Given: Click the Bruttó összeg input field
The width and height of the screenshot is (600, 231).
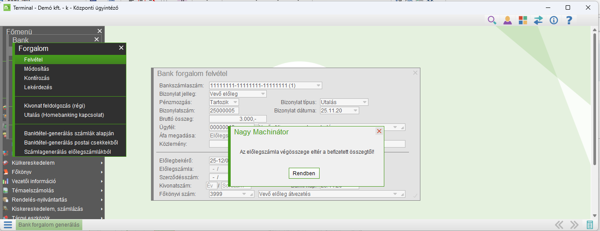Looking at the screenshot, I should tap(238, 119).
